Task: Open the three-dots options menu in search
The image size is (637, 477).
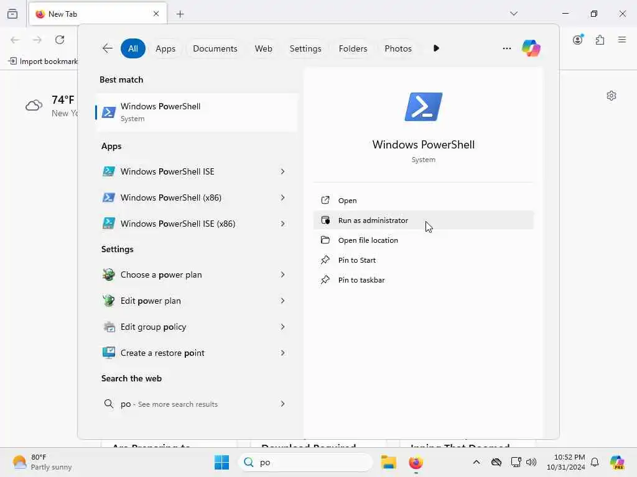Action: tap(506, 48)
